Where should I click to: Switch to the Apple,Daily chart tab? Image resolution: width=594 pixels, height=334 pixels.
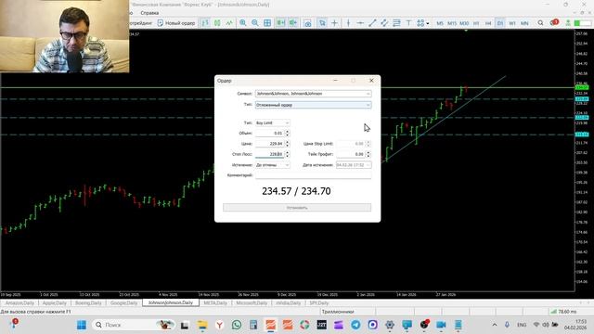[54, 303]
